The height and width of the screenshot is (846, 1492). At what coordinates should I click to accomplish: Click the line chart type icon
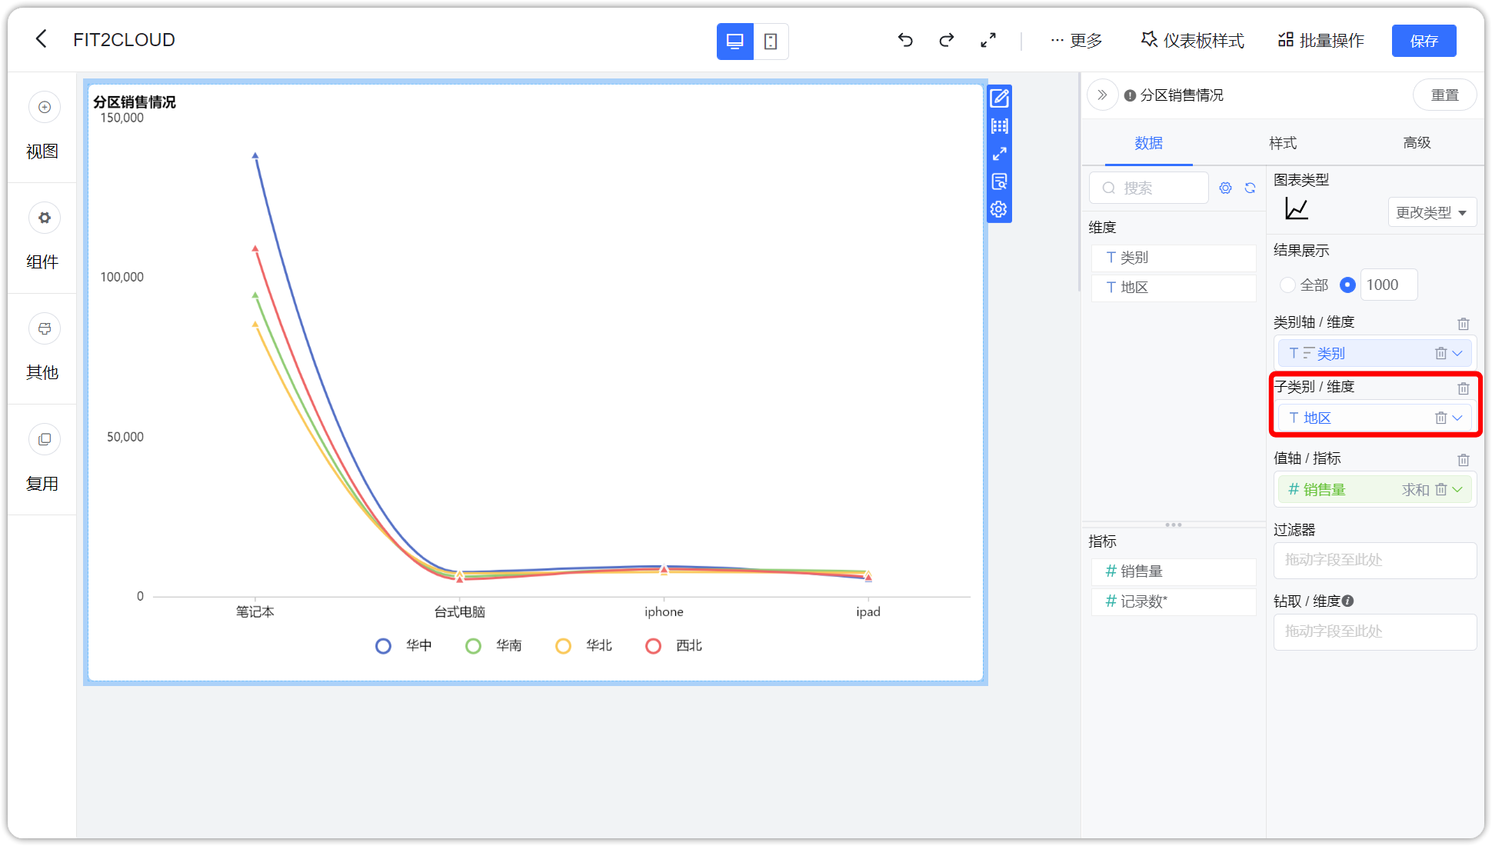pyautogui.click(x=1297, y=209)
